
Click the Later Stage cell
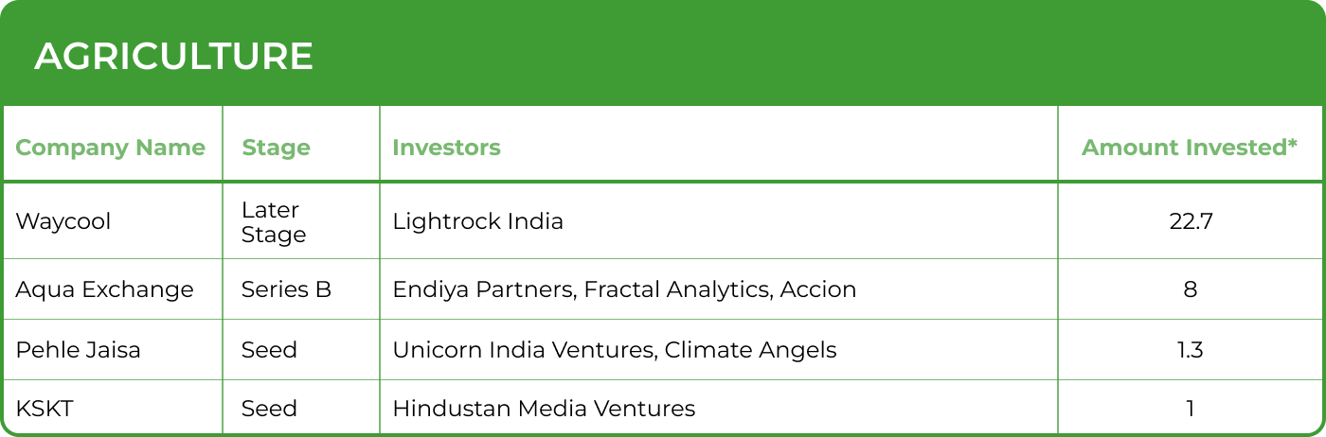point(274,222)
